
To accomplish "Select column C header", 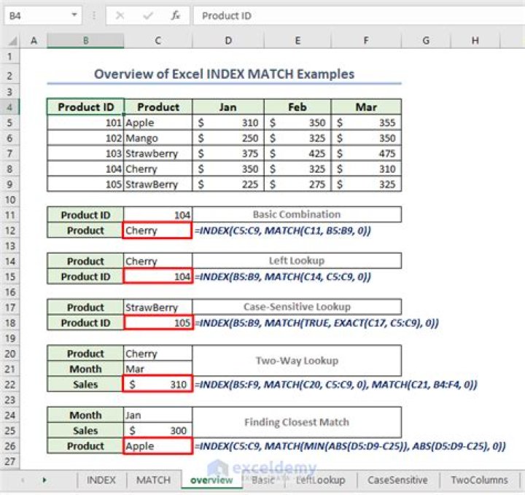I will (x=158, y=41).
